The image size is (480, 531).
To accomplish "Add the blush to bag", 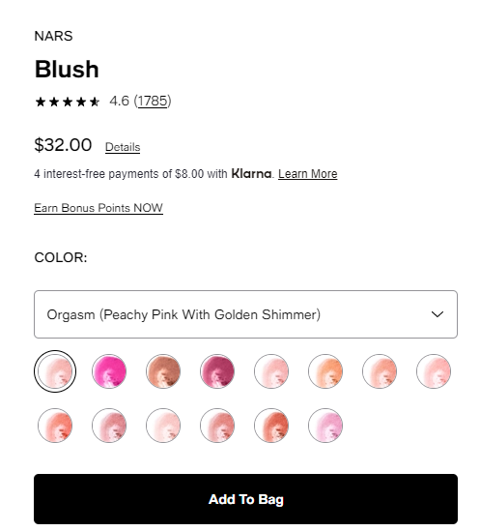I will 245,499.
